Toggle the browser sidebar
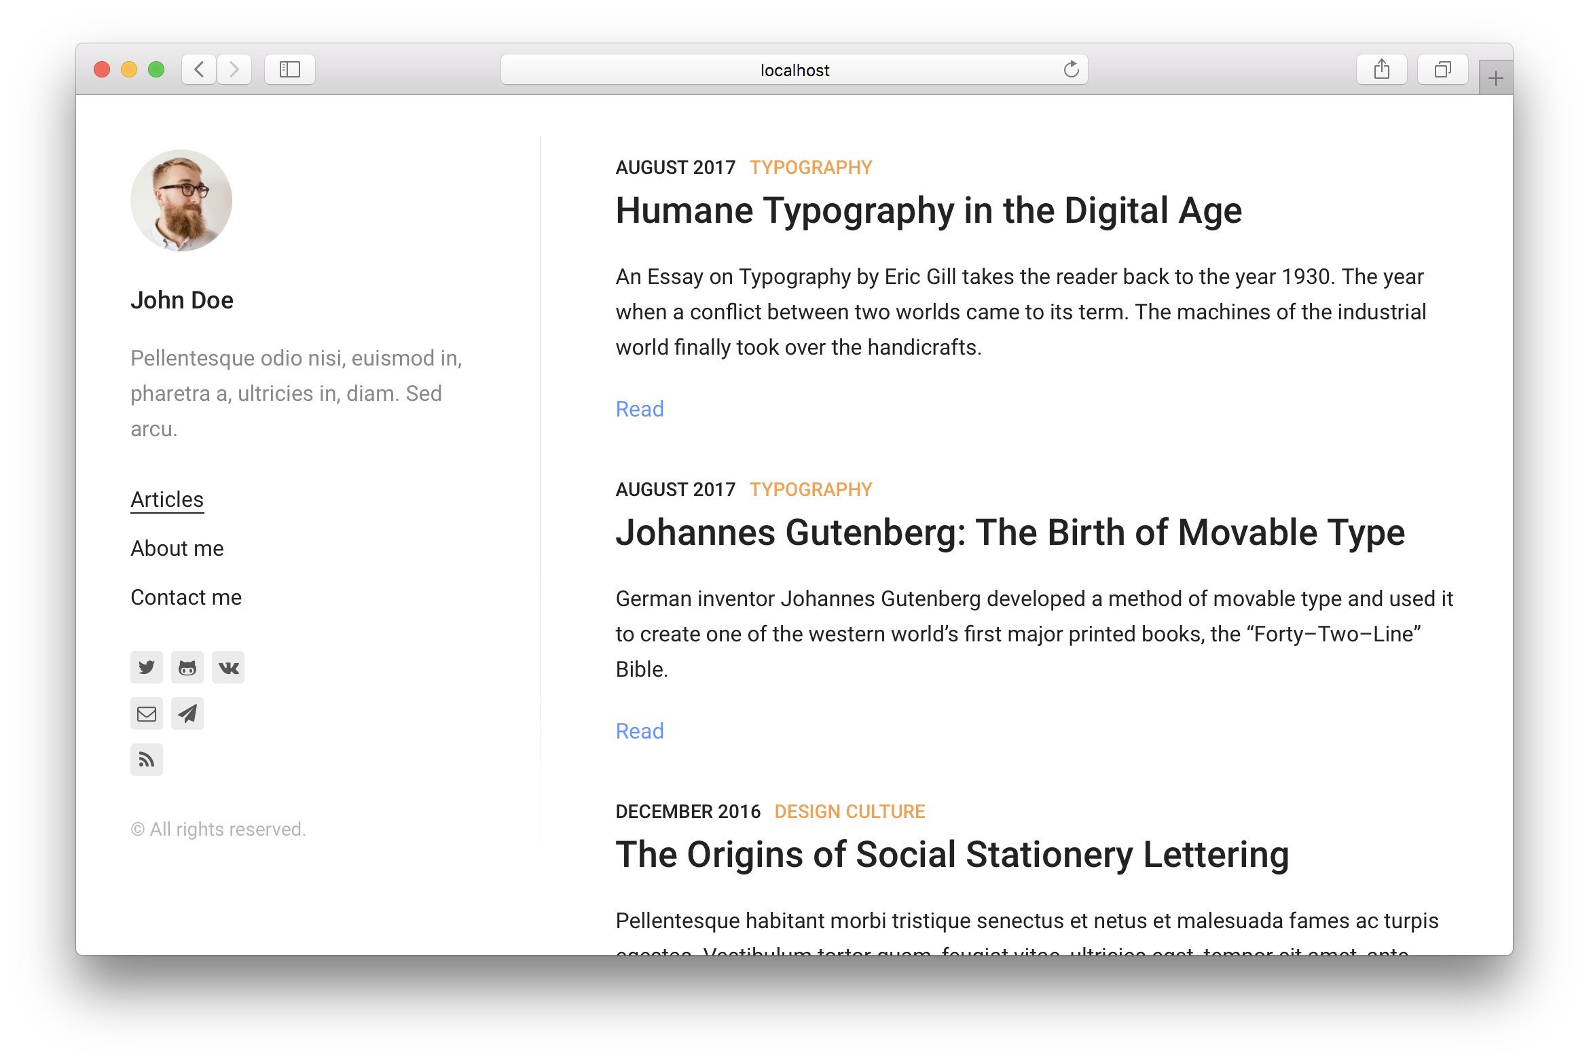This screenshot has height=1064, width=1589. pyautogui.click(x=290, y=69)
